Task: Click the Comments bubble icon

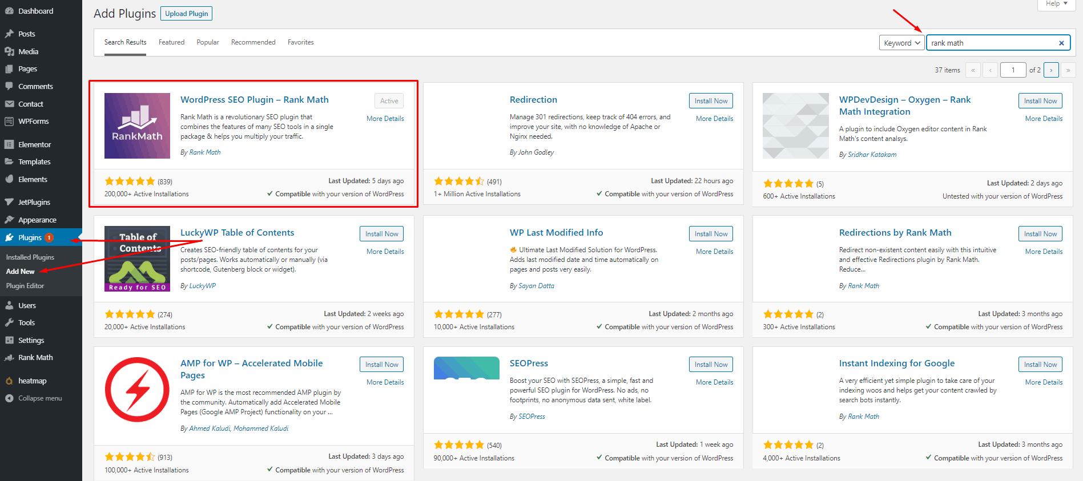Action: coord(9,86)
